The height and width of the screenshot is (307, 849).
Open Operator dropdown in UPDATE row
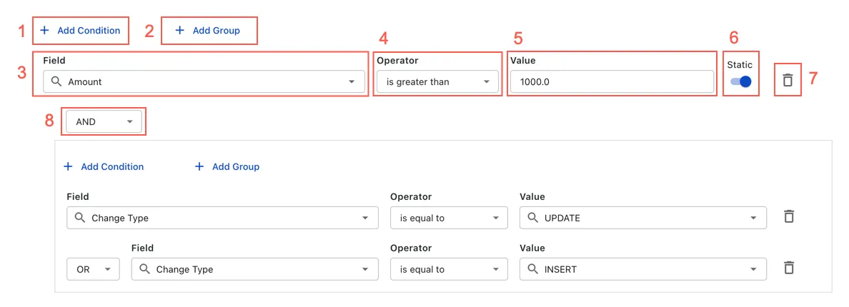click(449, 218)
